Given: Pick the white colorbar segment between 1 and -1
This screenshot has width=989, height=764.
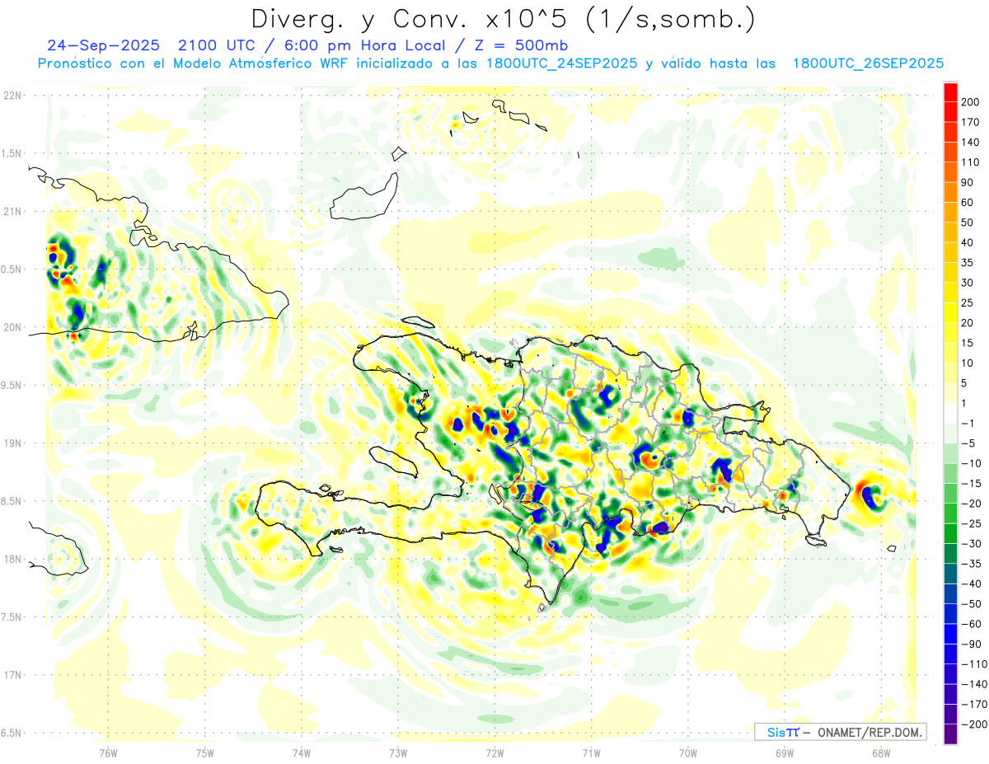Looking at the screenshot, I should (x=951, y=413).
